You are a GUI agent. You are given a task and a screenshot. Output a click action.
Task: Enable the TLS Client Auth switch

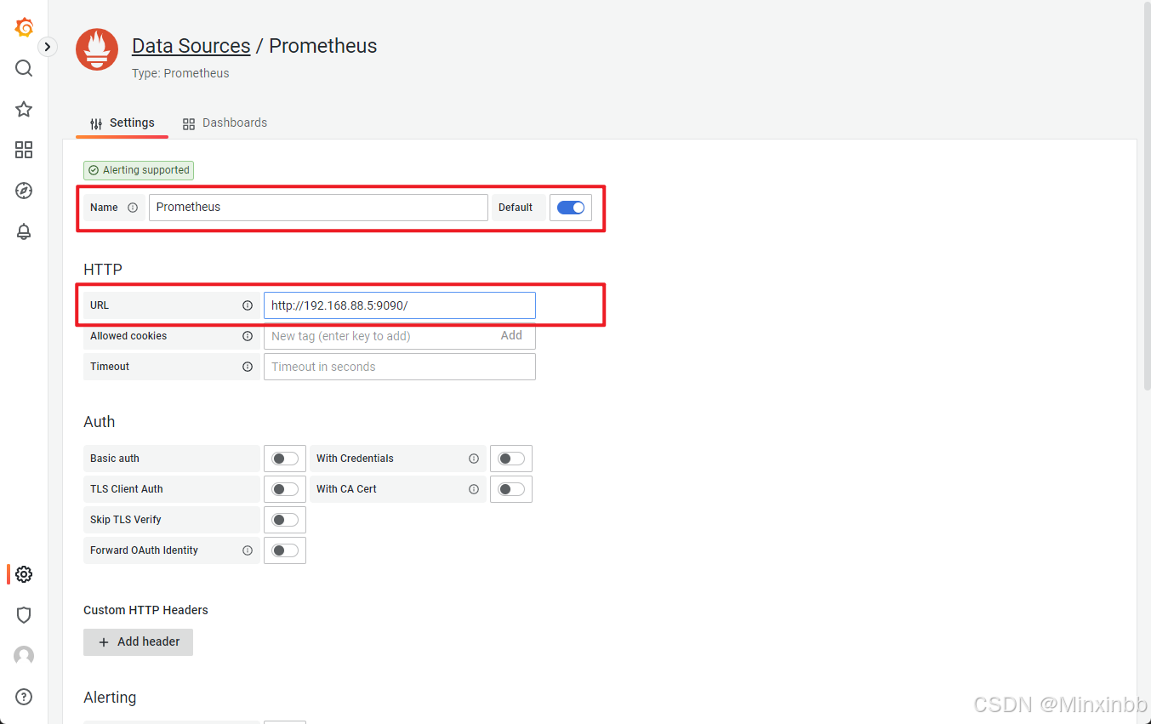pyautogui.click(x=285, y=489)
